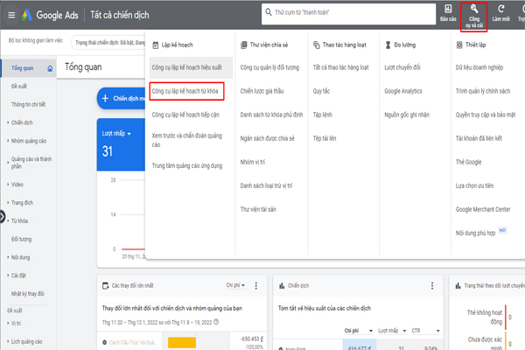Click the Thiết lập setup icon

pyautogui.click(x=459, y=45)
